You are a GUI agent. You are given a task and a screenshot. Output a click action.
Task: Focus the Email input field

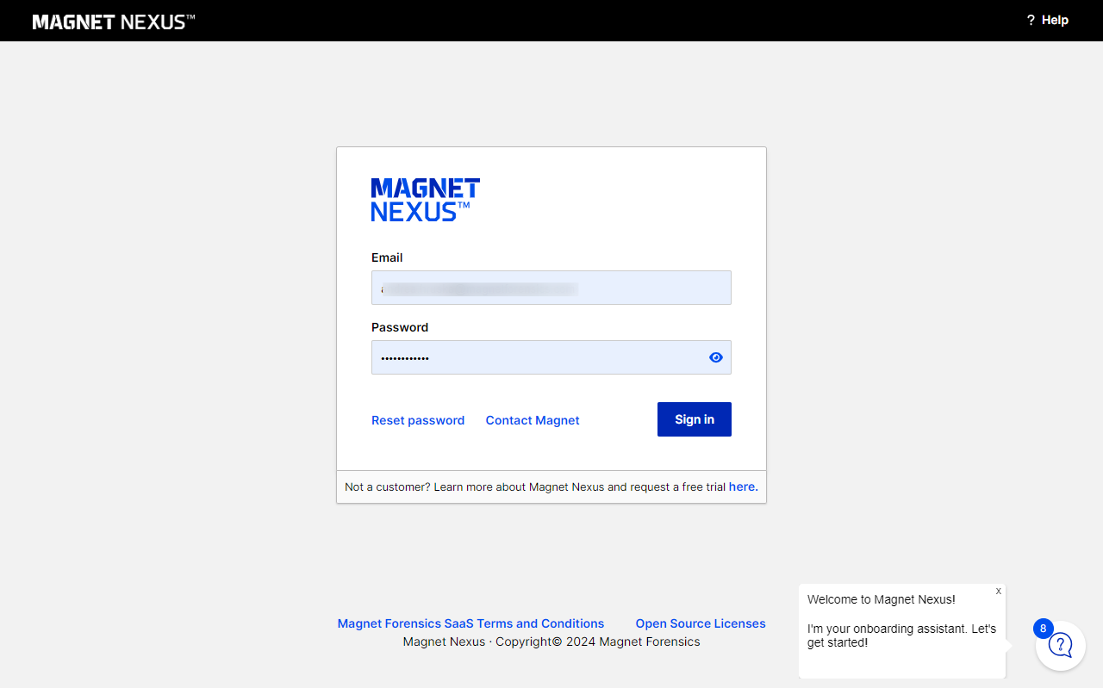[551, 288]
